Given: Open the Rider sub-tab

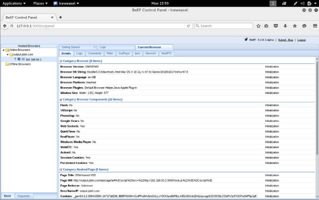Looking at the screenshot, I should click(x=109, y=53).
